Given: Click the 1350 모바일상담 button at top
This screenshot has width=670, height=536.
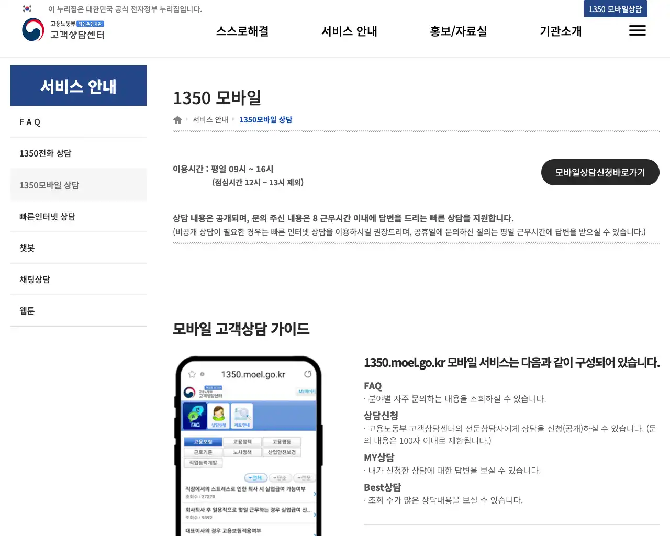Looking at the screenshot, I should click(615, 8).
